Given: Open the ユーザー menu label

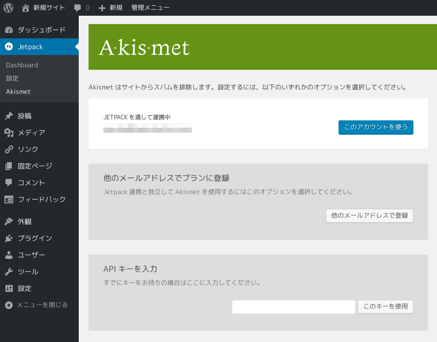Looking at the screenshot, I should (x=31, y=255).
